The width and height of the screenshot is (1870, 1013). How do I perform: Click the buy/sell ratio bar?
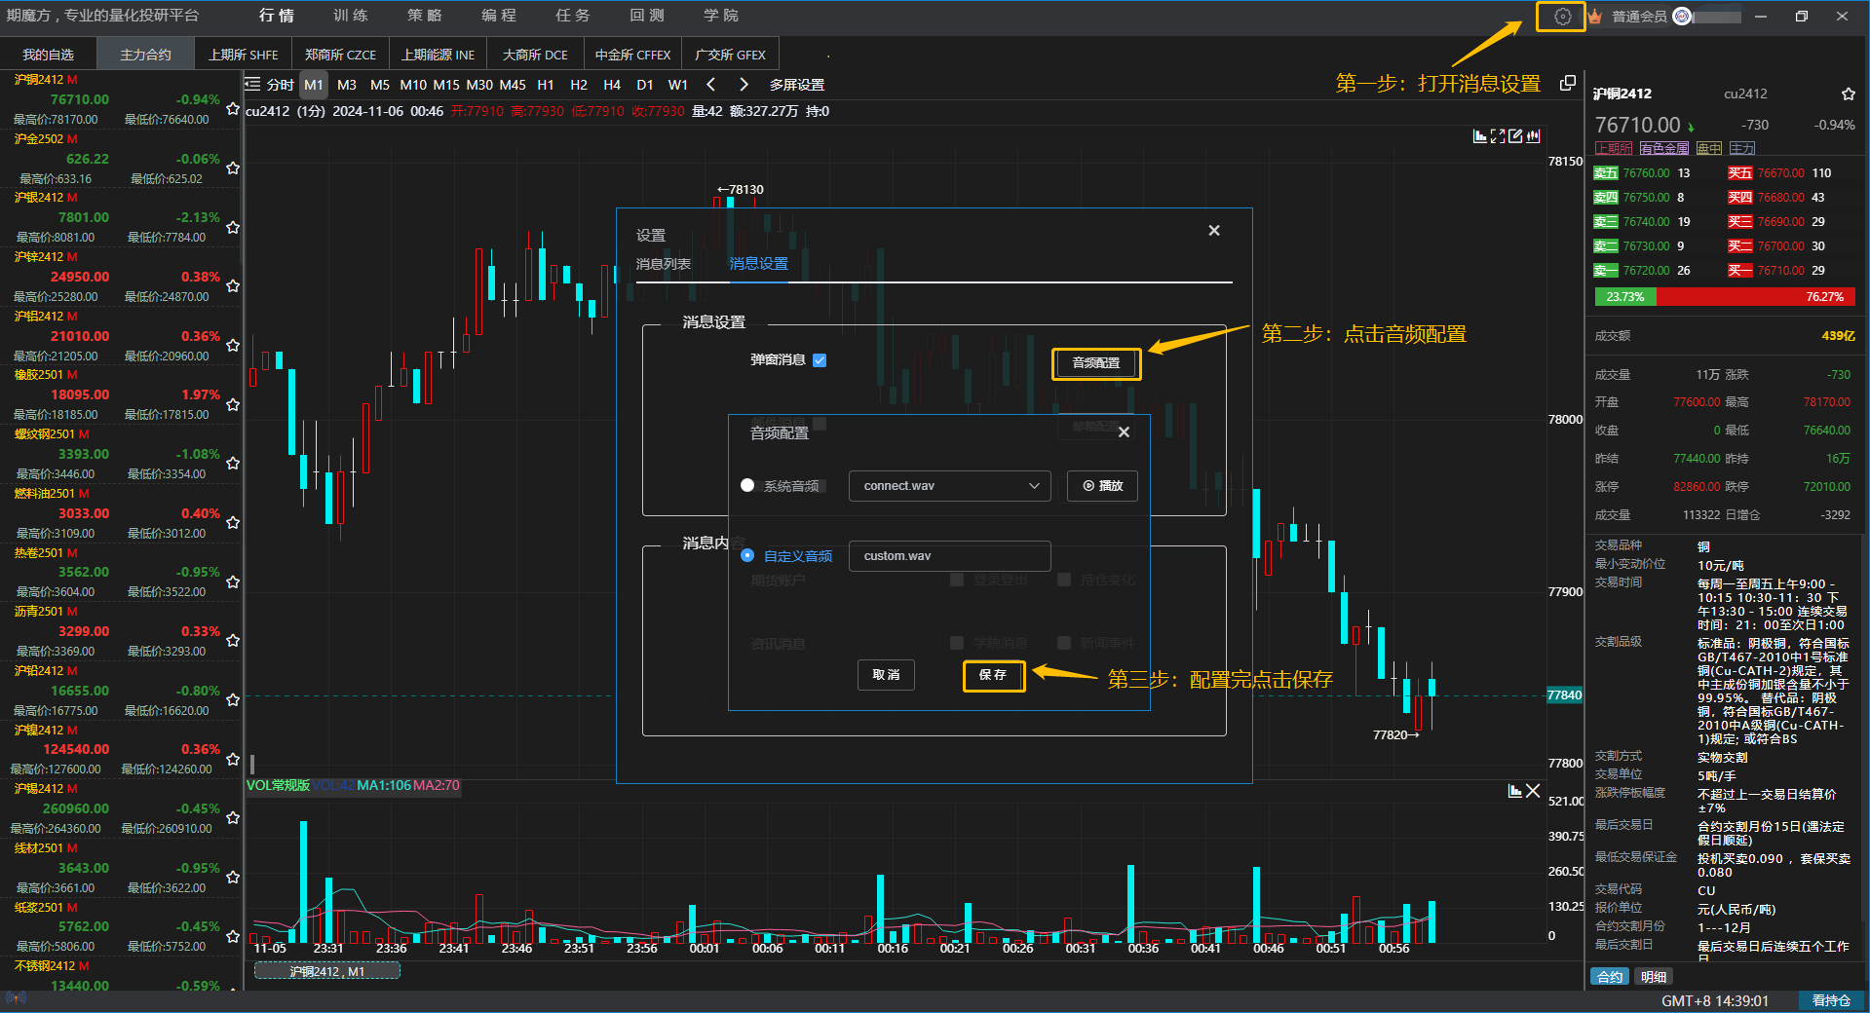click(1726, 296)
